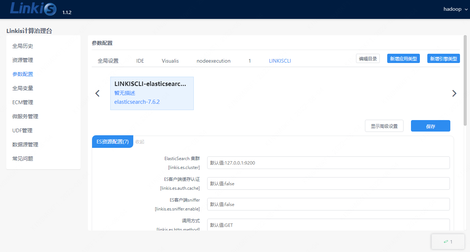Viewport: 470px width, 252px height.
Task: Click the linkis.es.cluster input field
Action: 328,162
